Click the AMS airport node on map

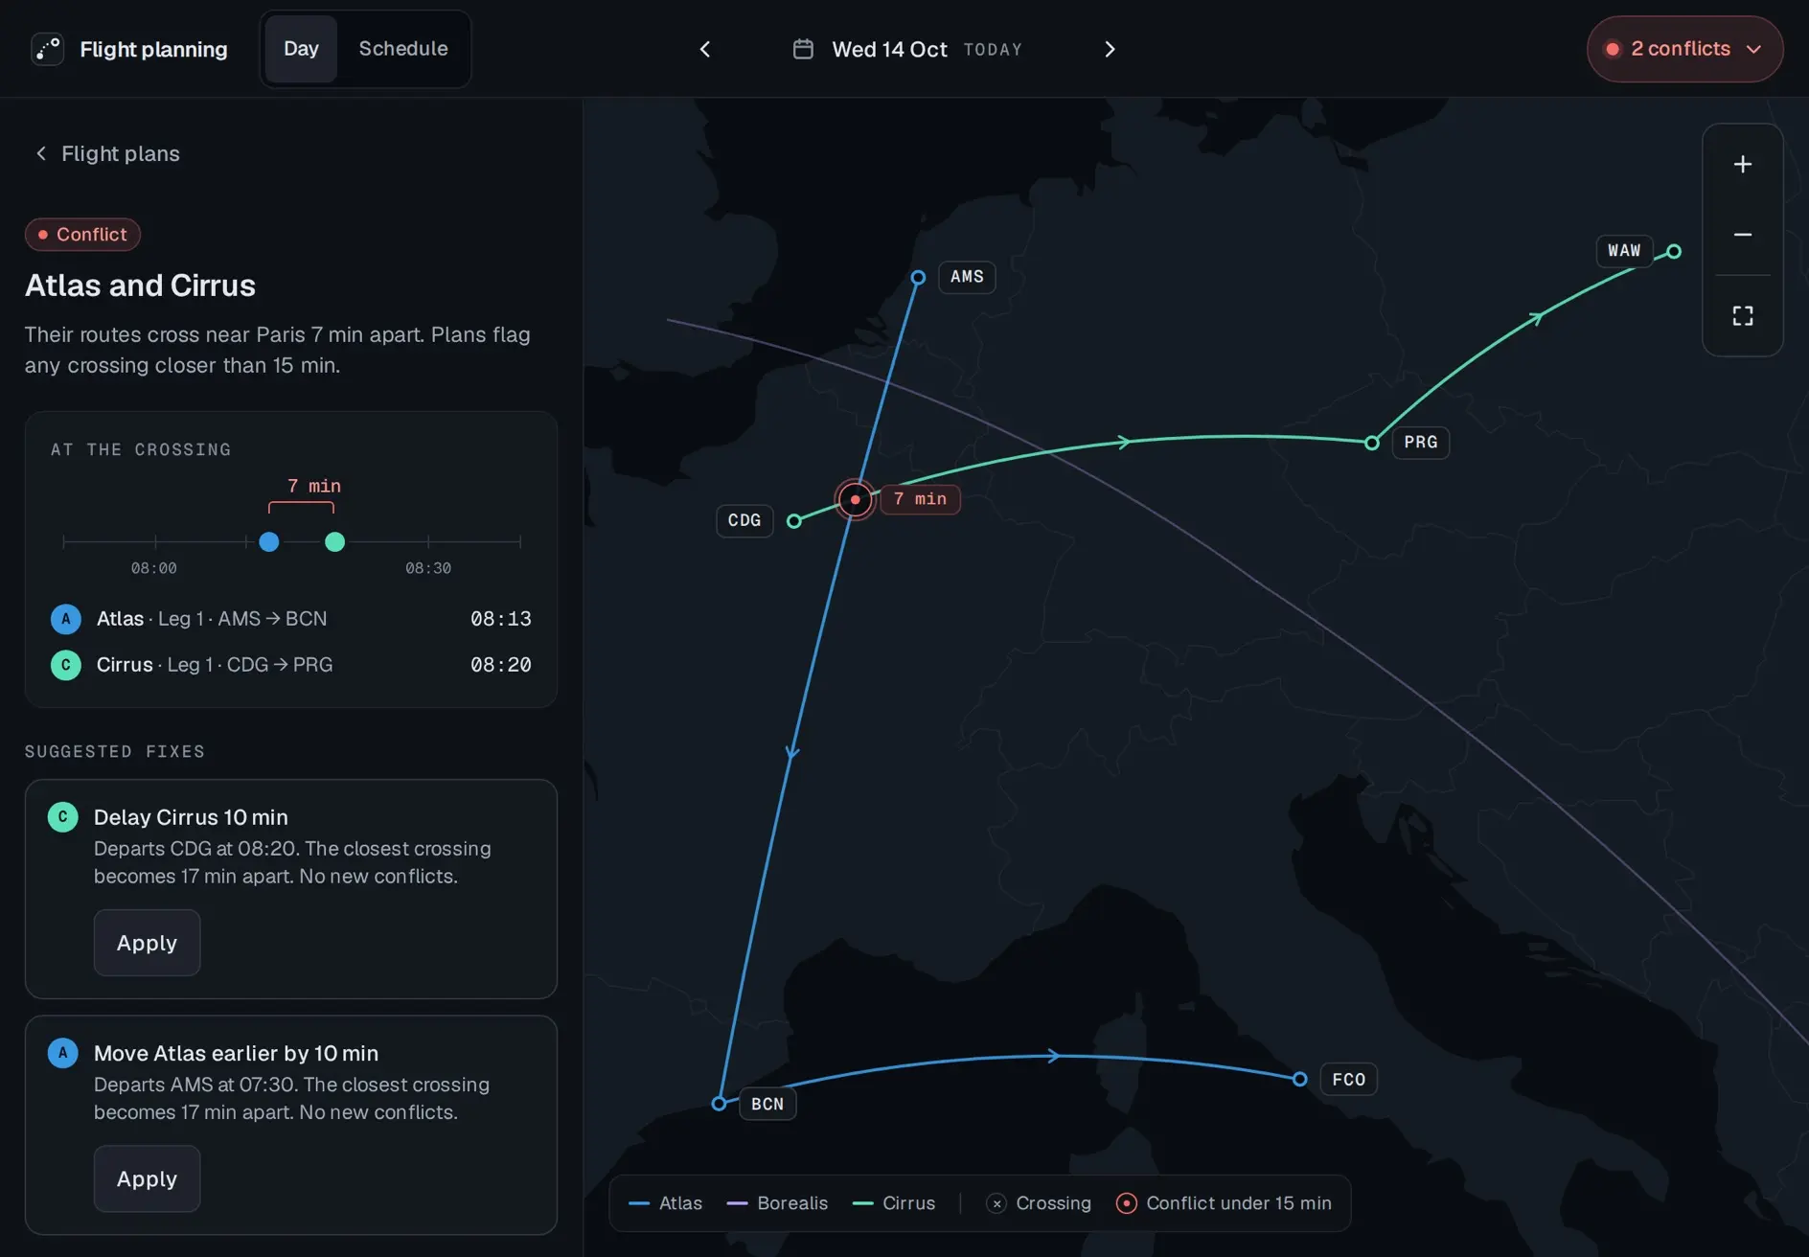[918, 278]
